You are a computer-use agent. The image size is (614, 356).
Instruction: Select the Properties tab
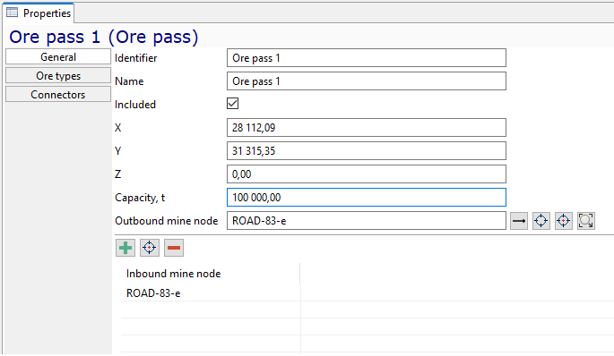[x=39, y=13]
